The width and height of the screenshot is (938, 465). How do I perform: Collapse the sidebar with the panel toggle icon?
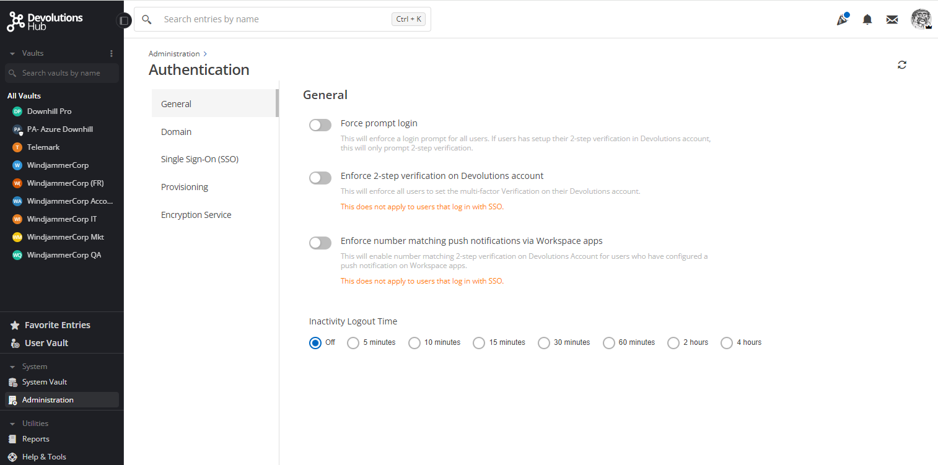(x=124, y=20)
